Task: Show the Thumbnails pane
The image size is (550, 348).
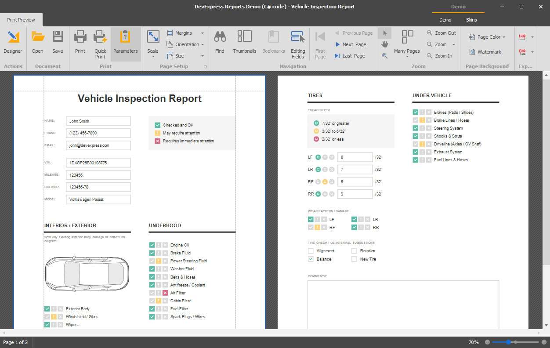Action: 245,42
